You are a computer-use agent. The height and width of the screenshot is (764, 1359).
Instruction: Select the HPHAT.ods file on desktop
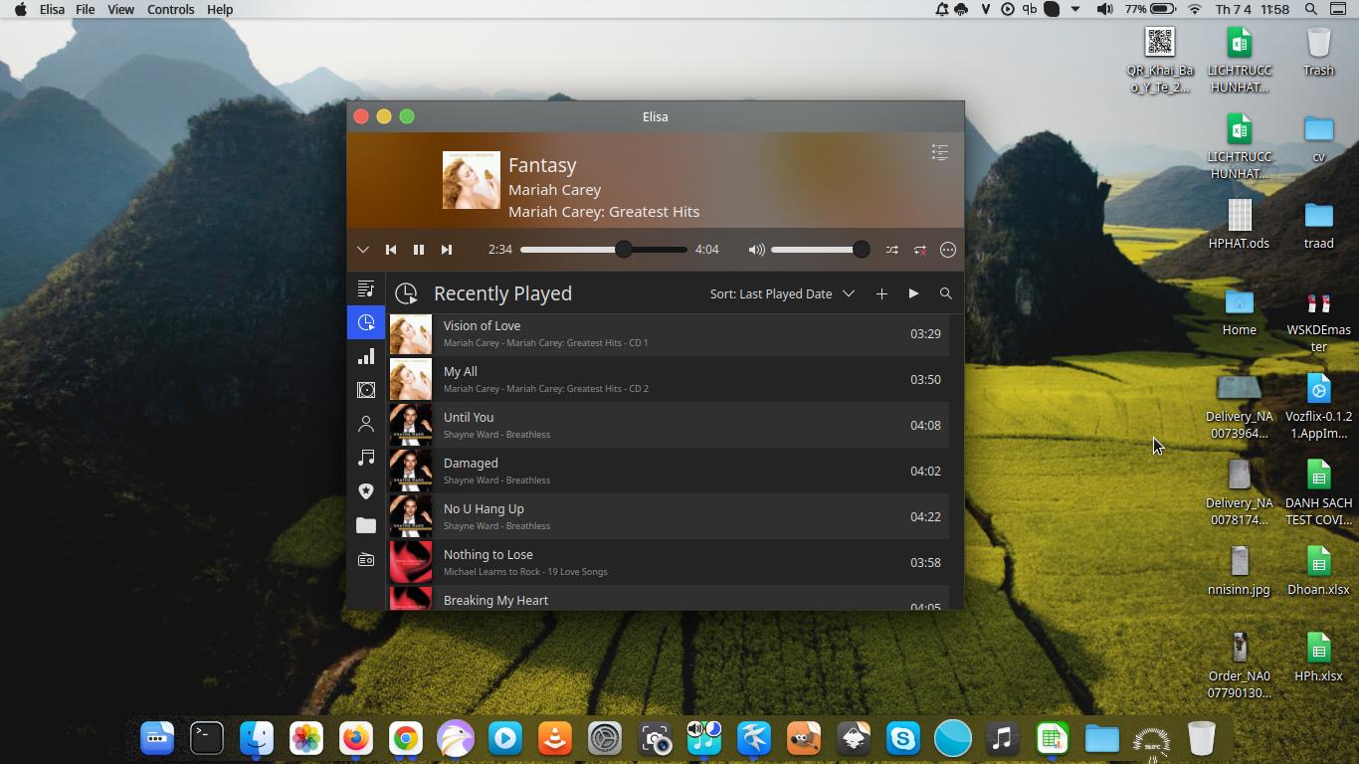[1239, 225]
